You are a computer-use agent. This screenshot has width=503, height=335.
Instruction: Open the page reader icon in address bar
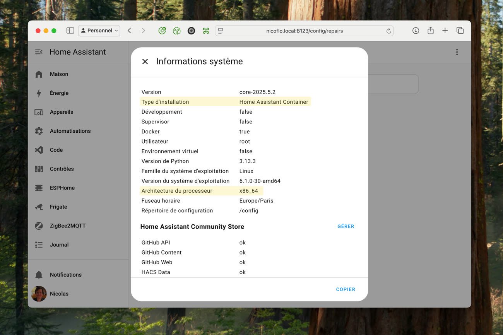(221, 31)
